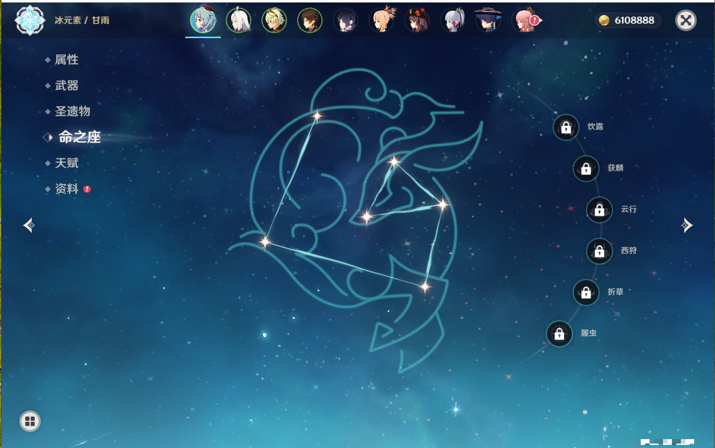This screenshot has height=448, width=715.
Task: Switch to Yoimiya's blonde ponytail avatar
Action: (x=382, y=20)
